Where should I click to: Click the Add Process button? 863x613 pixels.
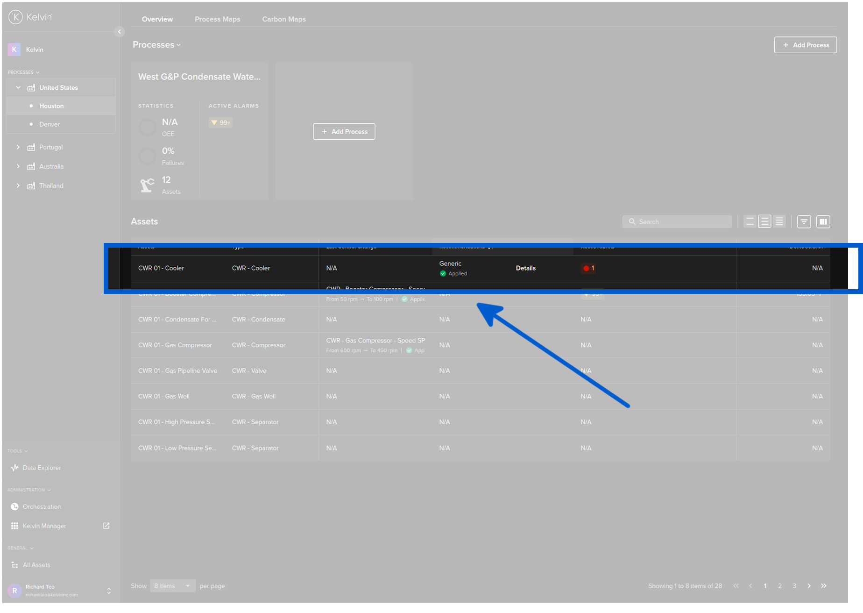(805, 45)
